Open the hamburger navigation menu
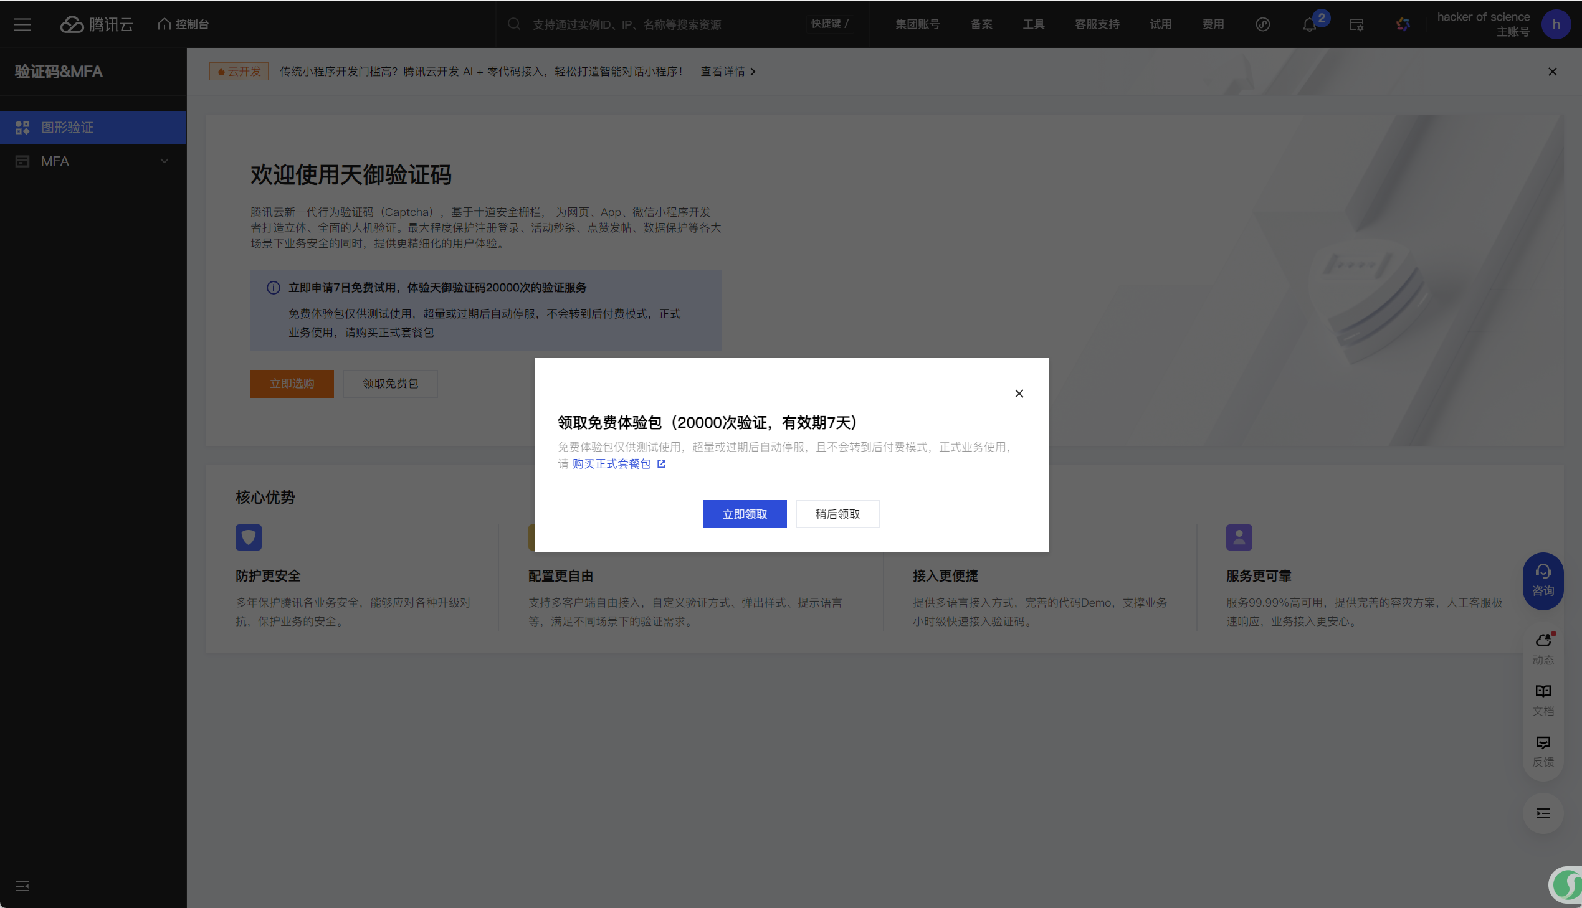Screen dimensions: 1582x908 pyautogui.click(x=22, y=24)
